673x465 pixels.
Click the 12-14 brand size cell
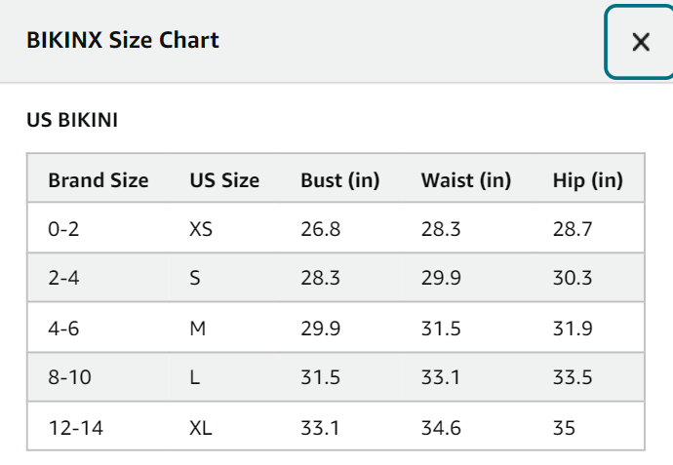(x=75, y=428)
